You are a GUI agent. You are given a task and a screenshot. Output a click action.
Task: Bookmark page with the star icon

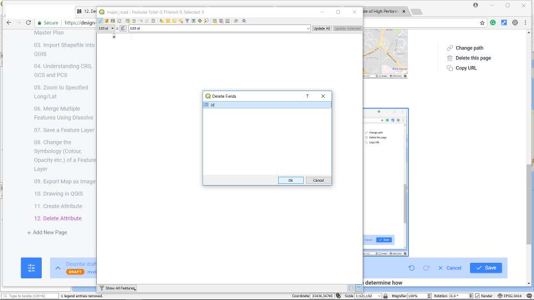point(482,23)
